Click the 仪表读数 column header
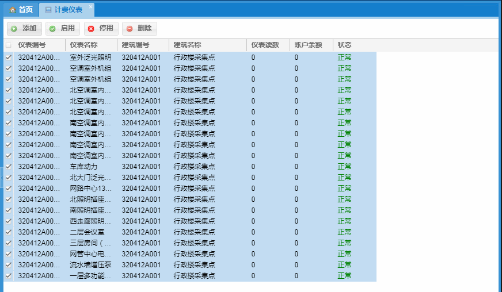This screenshot has height=292, width=502. [265, 45]
